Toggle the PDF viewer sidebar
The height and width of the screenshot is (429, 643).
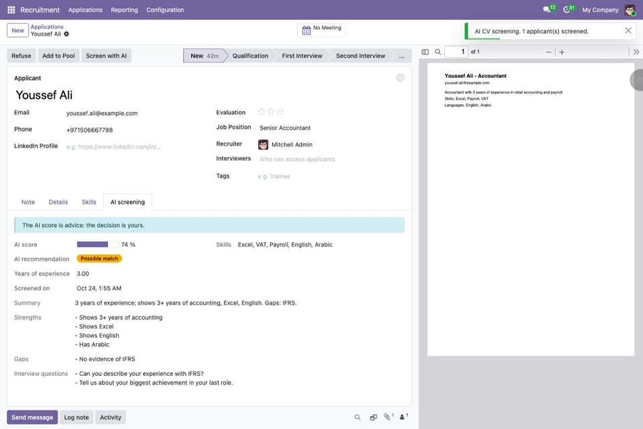pyautogui.click(x=425, y=52)
